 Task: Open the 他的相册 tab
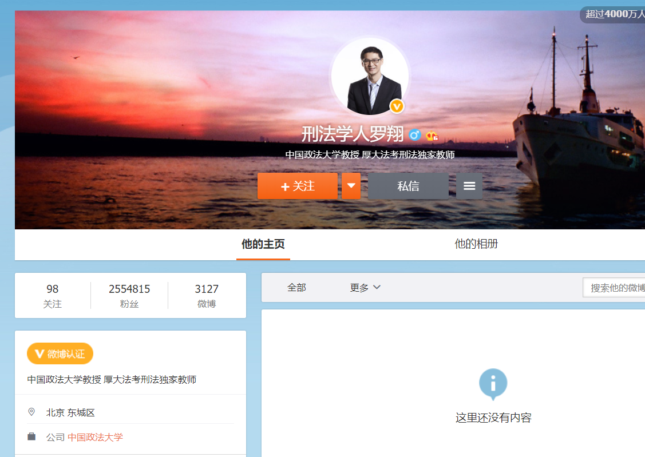click(x=476, y=244)
